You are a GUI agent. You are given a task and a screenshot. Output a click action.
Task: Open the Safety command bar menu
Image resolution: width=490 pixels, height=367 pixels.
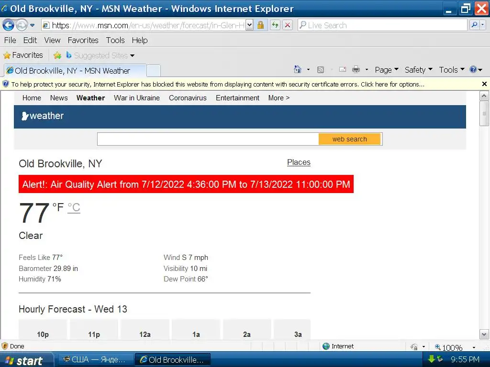(x=418, y=70)
